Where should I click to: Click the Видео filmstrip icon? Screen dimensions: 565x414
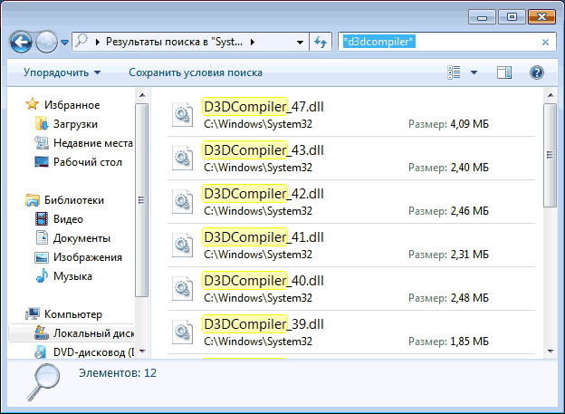[42, 219]
